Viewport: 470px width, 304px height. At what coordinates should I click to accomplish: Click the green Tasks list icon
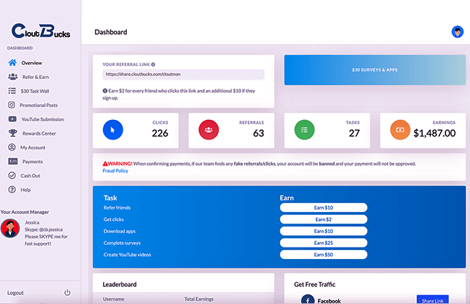(x=304, y=130)
